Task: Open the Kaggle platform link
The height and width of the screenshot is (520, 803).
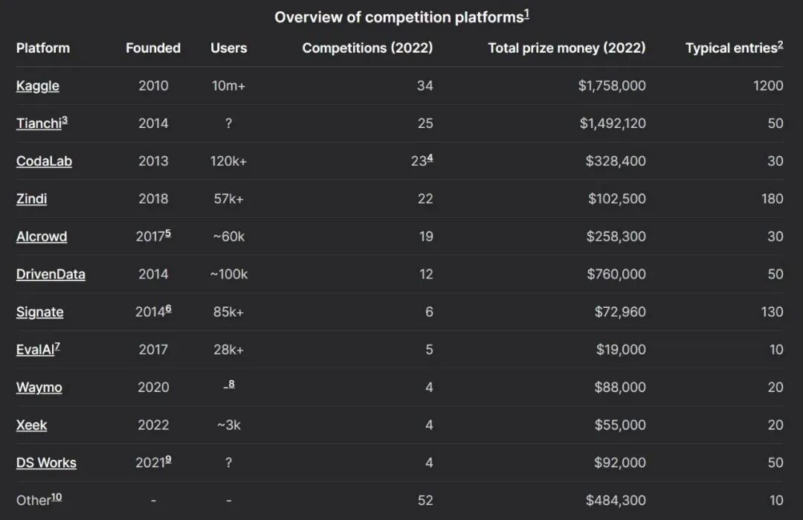Action: tap(37, 86)
